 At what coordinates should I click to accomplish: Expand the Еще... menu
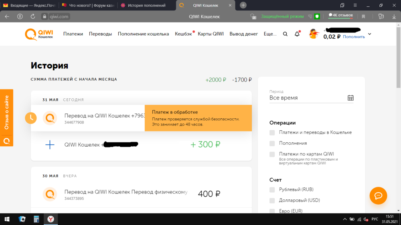[x=270, y=34]
